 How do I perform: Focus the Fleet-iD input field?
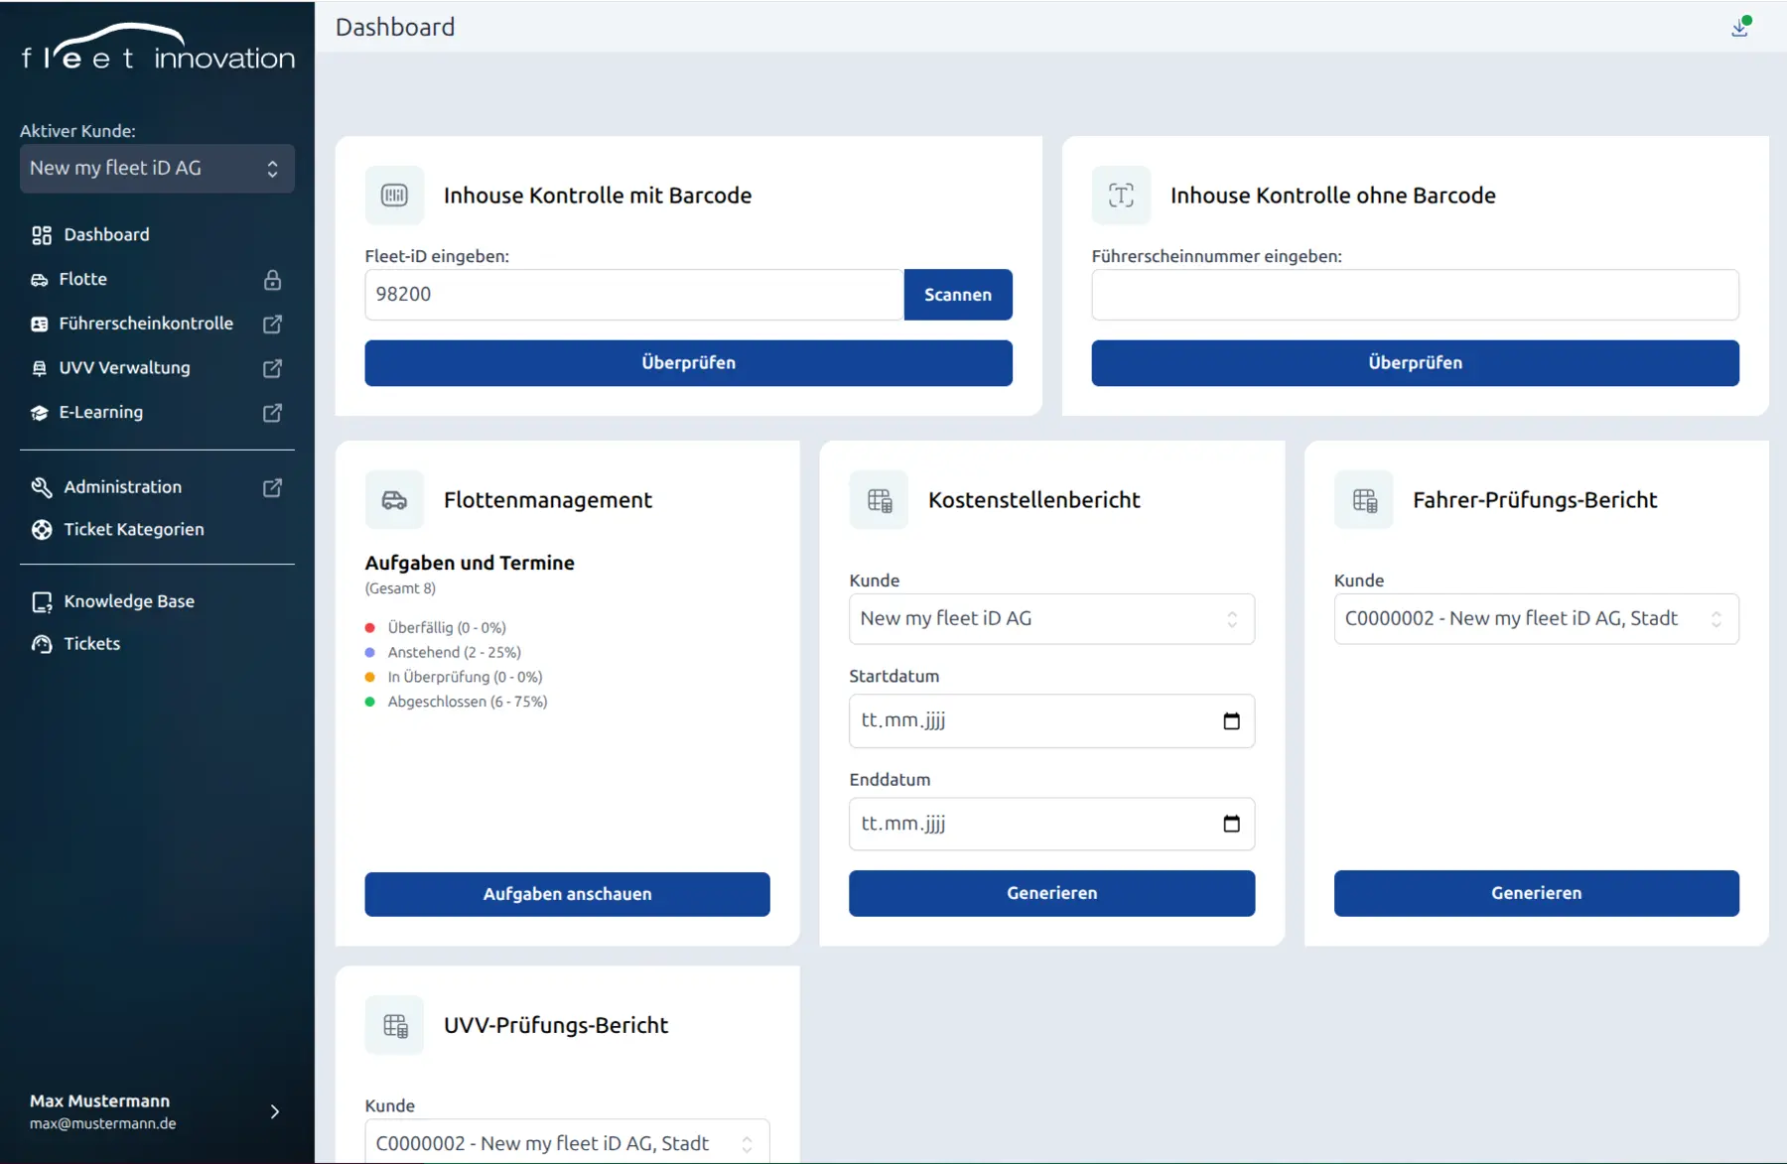pyautogui.click(x=634, y=295)
